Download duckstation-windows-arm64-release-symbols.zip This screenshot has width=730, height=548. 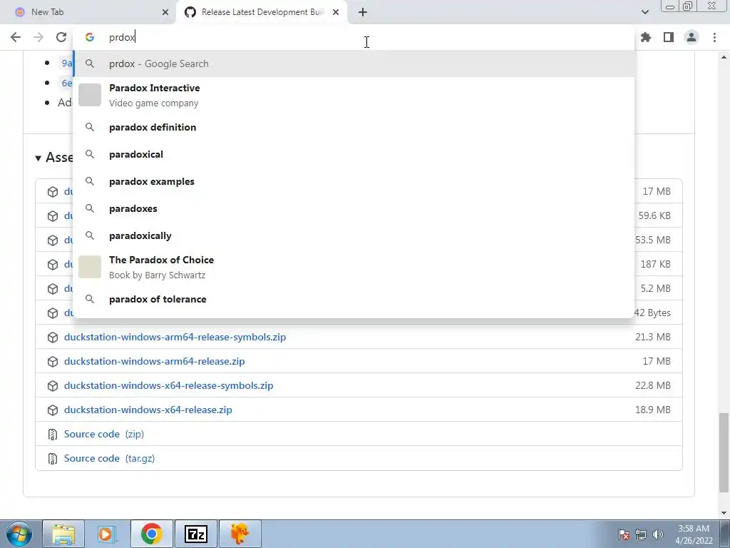point(175,337)
